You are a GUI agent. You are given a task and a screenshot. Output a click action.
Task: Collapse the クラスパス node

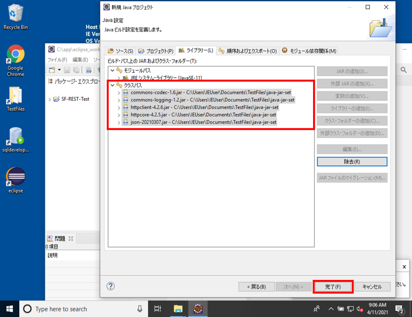112,85
